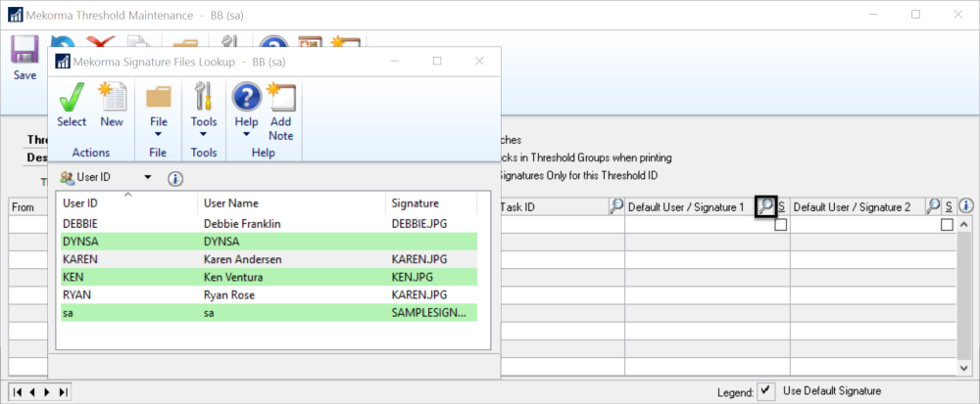The image size is (980, 404).
Task: Toggle the first-row checkbox under Signature 2
Action: coord(948,225)
